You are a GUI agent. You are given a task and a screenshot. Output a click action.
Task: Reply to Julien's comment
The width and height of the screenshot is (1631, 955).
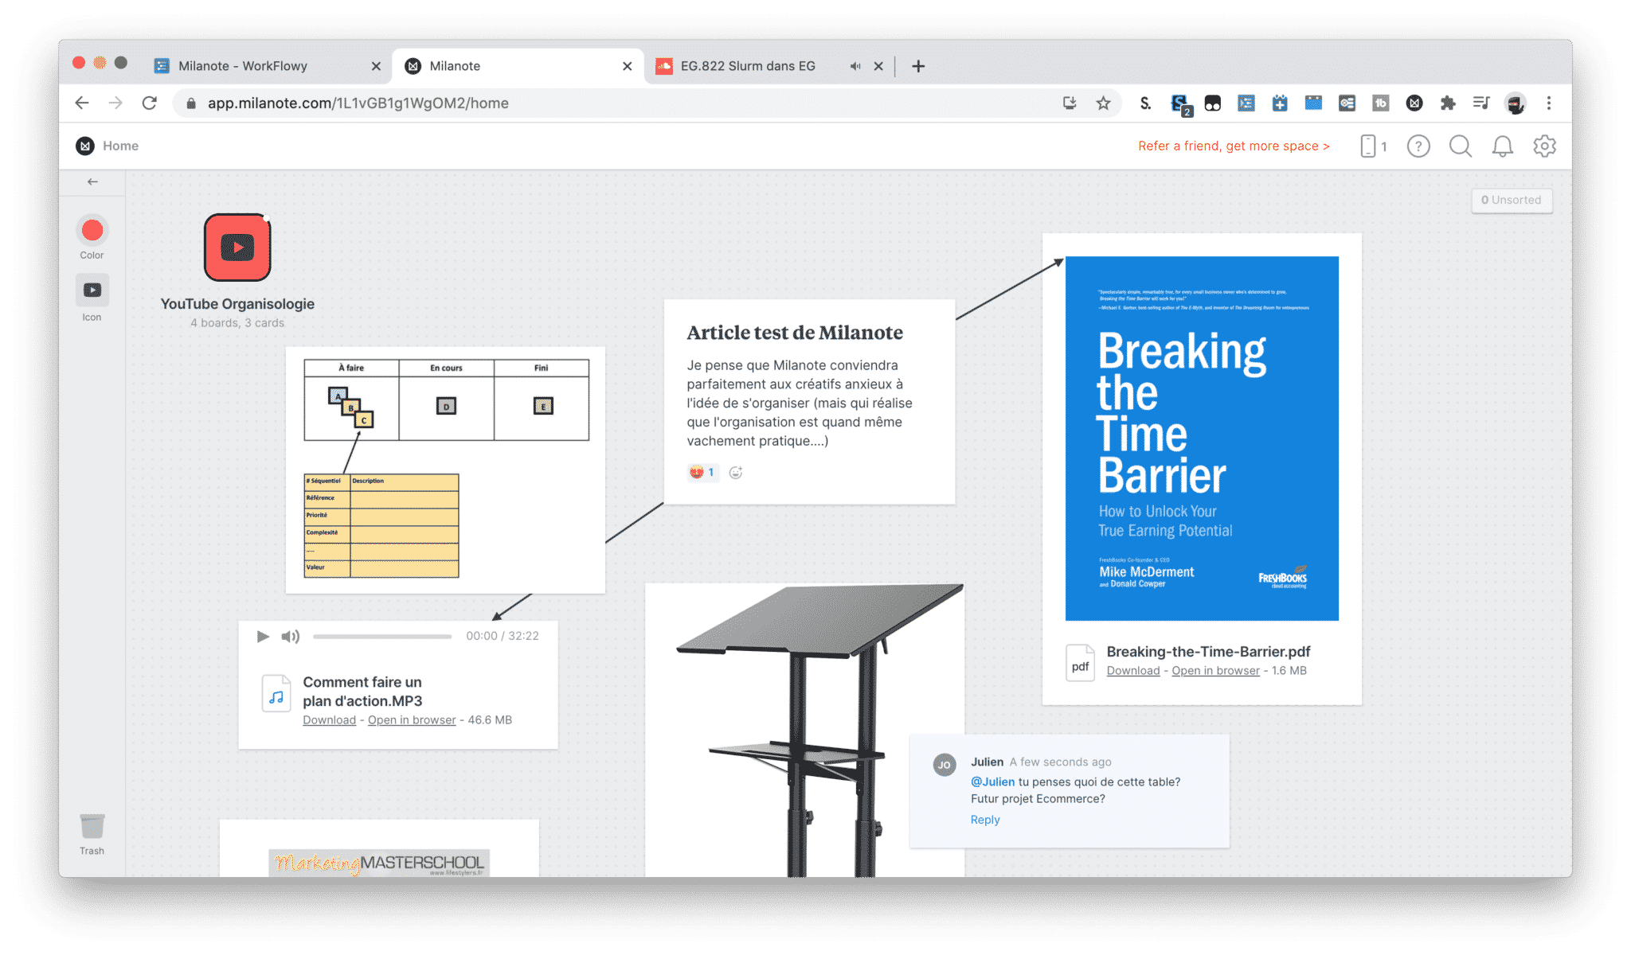[985, 820]
